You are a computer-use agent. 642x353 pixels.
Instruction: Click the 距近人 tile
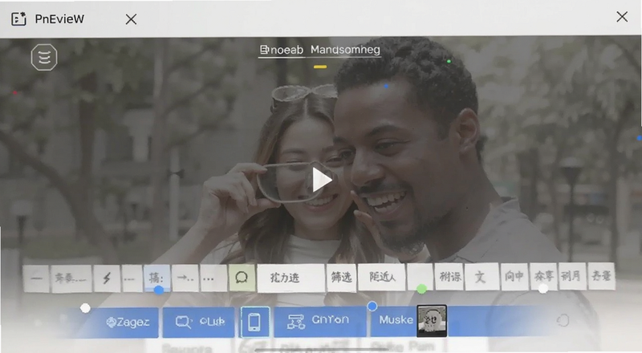pos(382,278)
